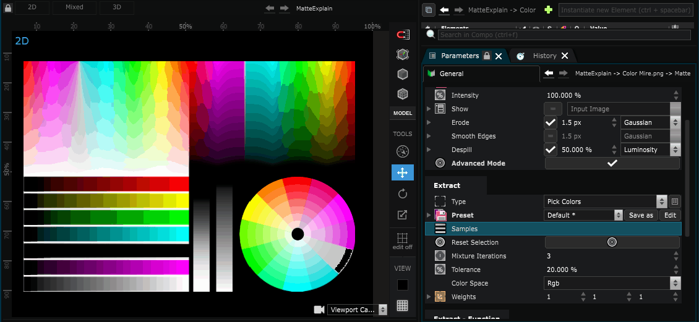Close the Parameters tab

point(499,56)
